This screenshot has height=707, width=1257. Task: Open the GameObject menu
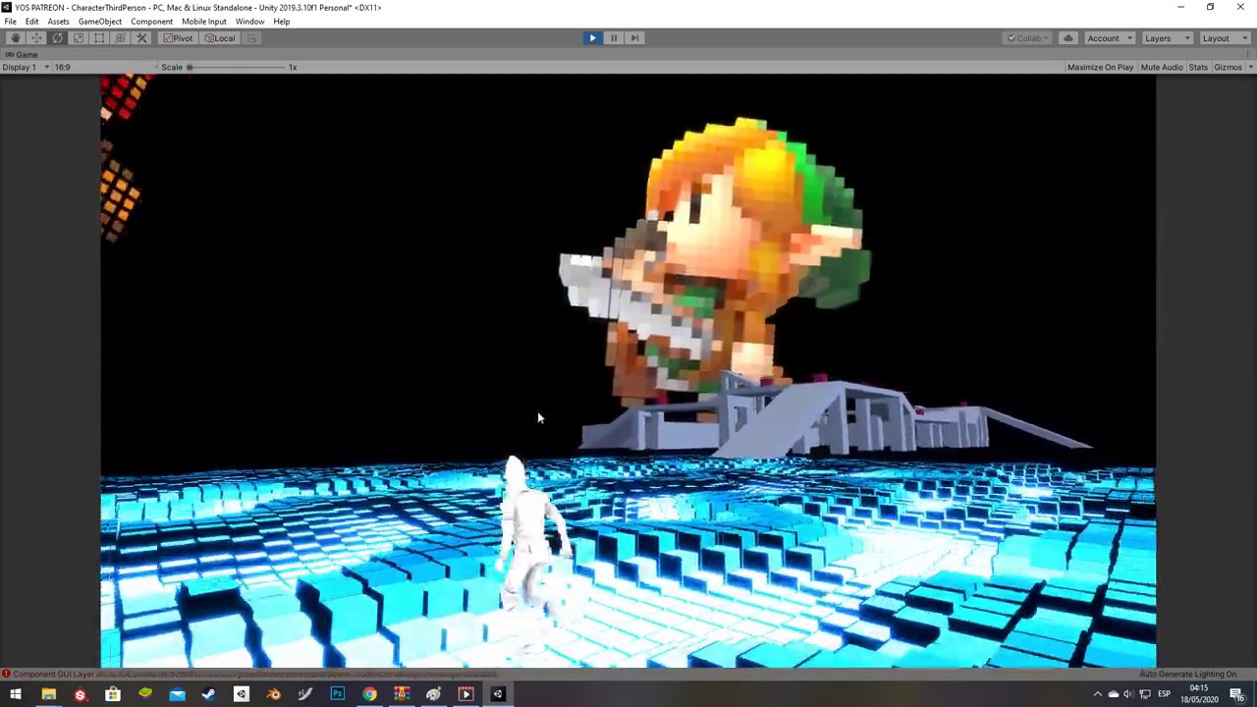[x=100, y=22]
